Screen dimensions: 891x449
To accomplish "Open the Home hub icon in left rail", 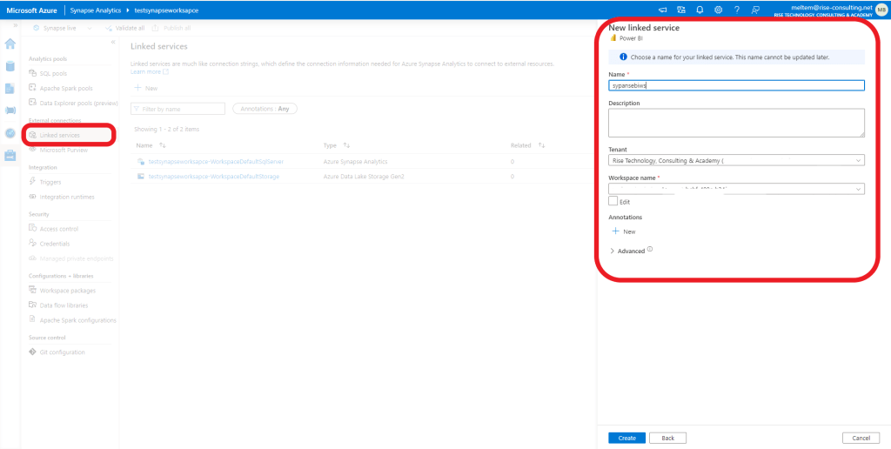I will point(10,44).
